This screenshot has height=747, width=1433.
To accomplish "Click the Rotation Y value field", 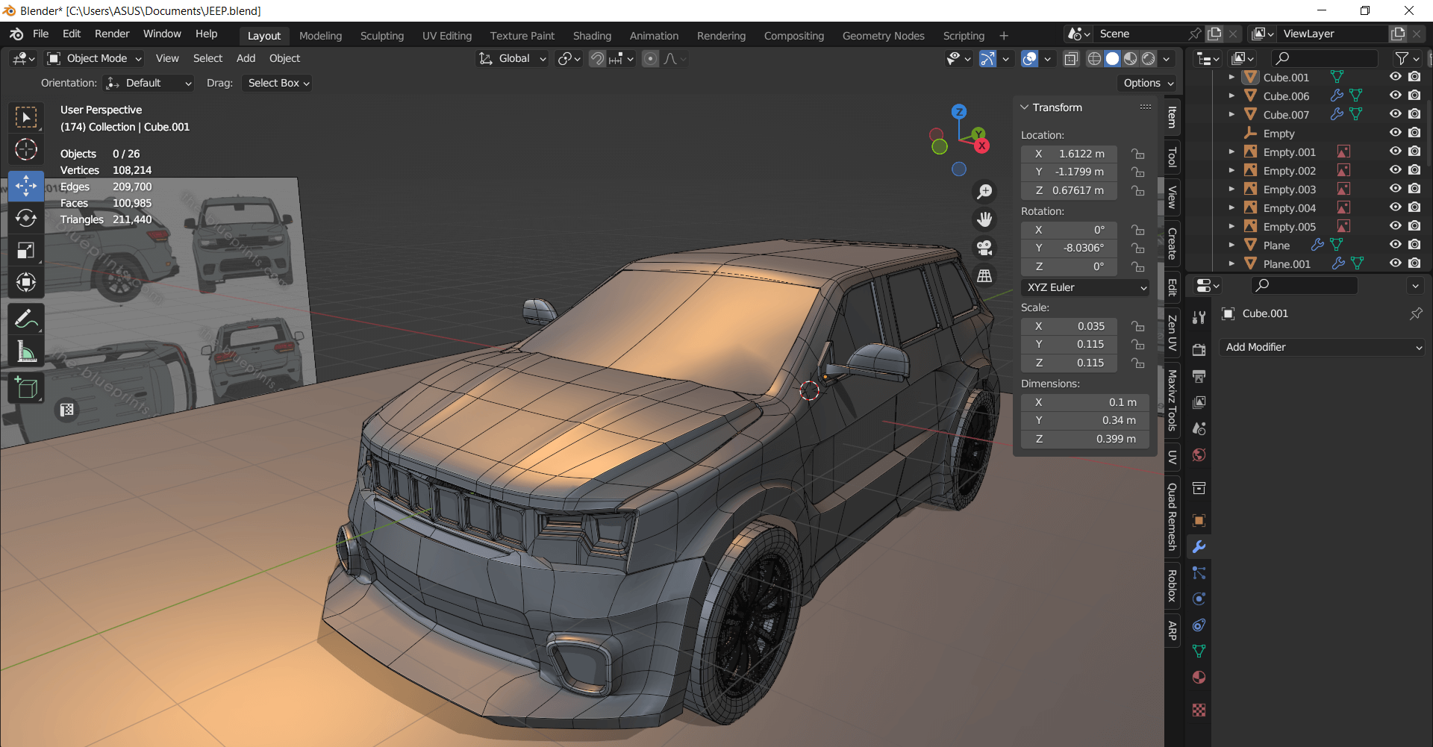I will pyautogui.click(x=1069, y=248).
